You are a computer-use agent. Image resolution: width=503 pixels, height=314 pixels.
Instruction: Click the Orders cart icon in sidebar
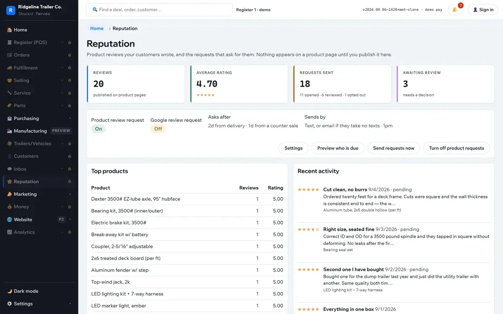(x=9, y=55)
